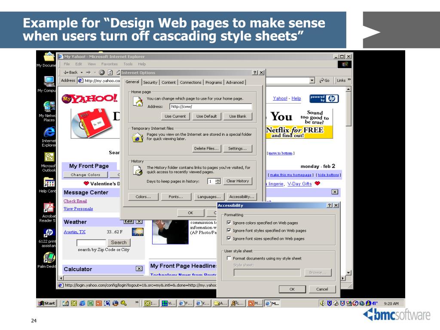Open the address bar dropdown arrow
The image size is (440, 330).
(x=312, y=80)
